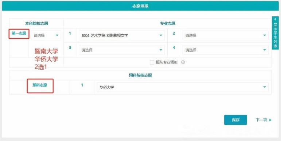The height and width of the screenshot is (141, 281).
Task: Go to 下一项
Action: [264, 120]
